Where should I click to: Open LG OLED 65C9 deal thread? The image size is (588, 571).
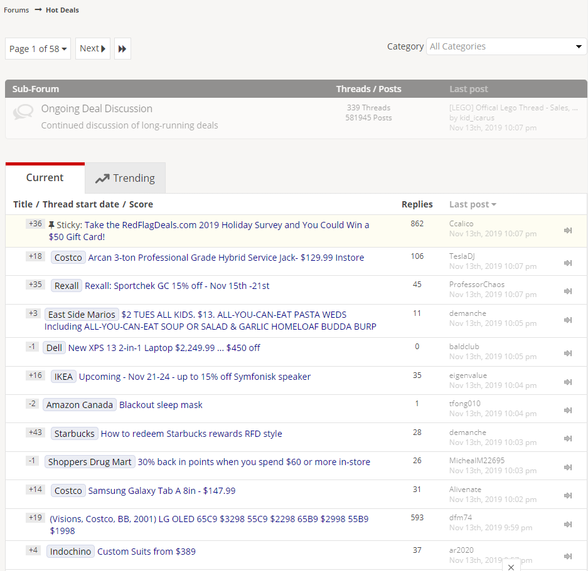(x=209, y=525)
